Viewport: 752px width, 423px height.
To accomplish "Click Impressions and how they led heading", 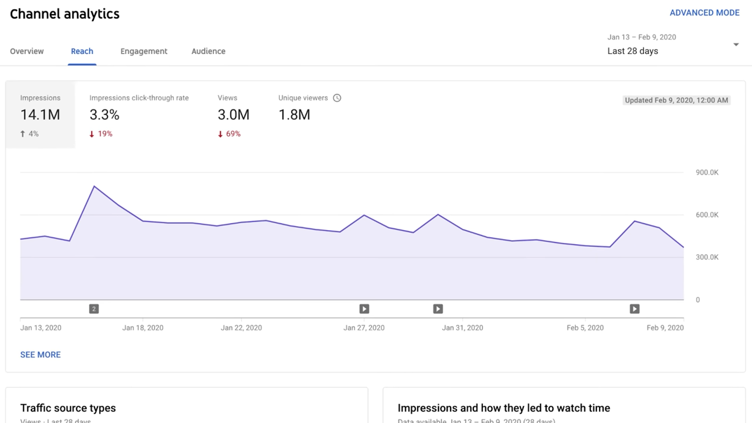I will 504,408.
